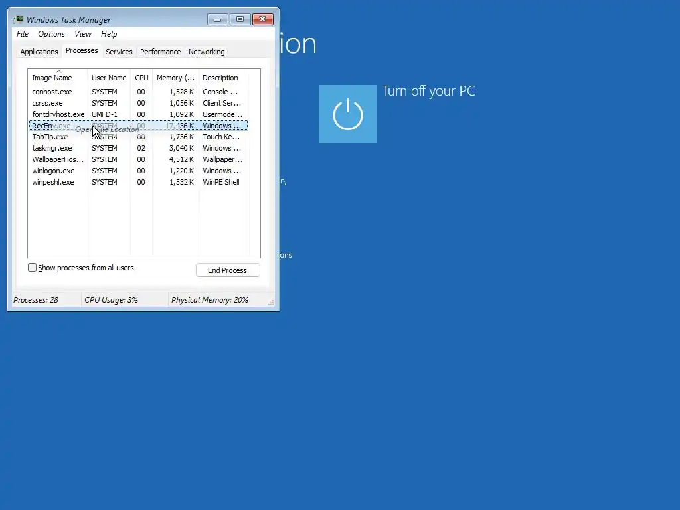This screenshot has width=680, height=510.
Task: Sort by CPU column header
Action: (x=141, y=78)
